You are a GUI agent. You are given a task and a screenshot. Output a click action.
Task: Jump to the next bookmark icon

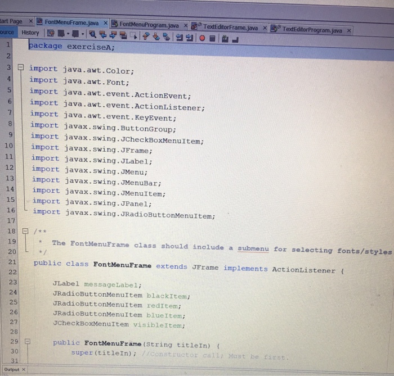[156, 37]
